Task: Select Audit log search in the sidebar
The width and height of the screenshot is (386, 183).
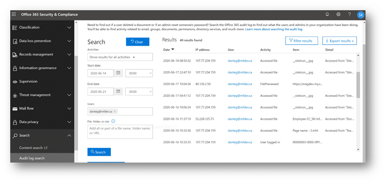Action: coord(32,159)
